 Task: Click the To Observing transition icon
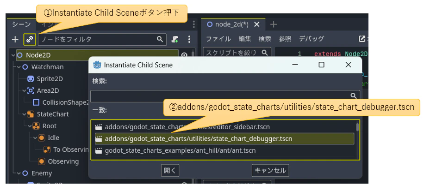[47, 149]
